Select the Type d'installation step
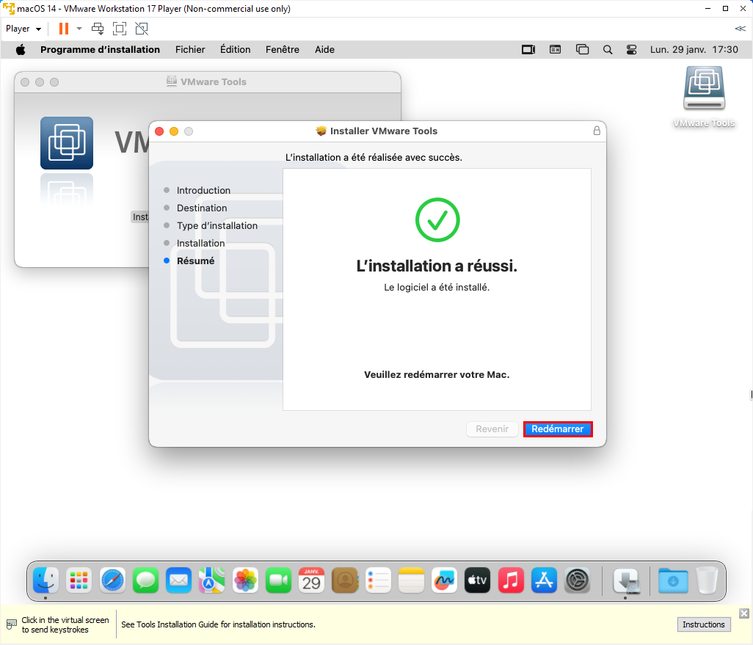Viewport: 753px width, 645px height. 217,226
